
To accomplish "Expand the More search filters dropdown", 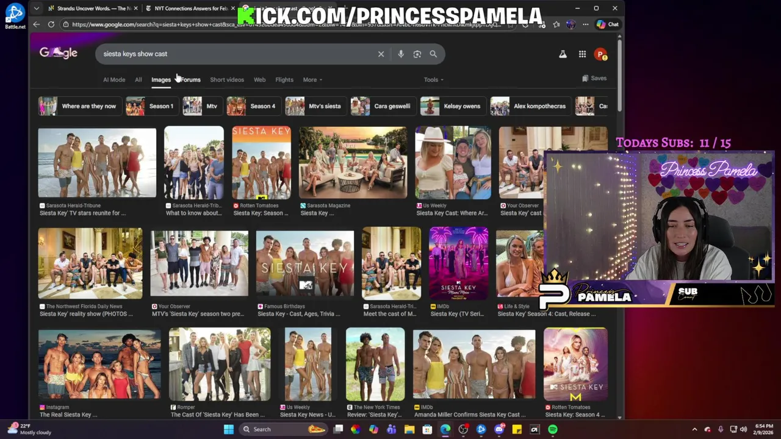I will [312, 80].
